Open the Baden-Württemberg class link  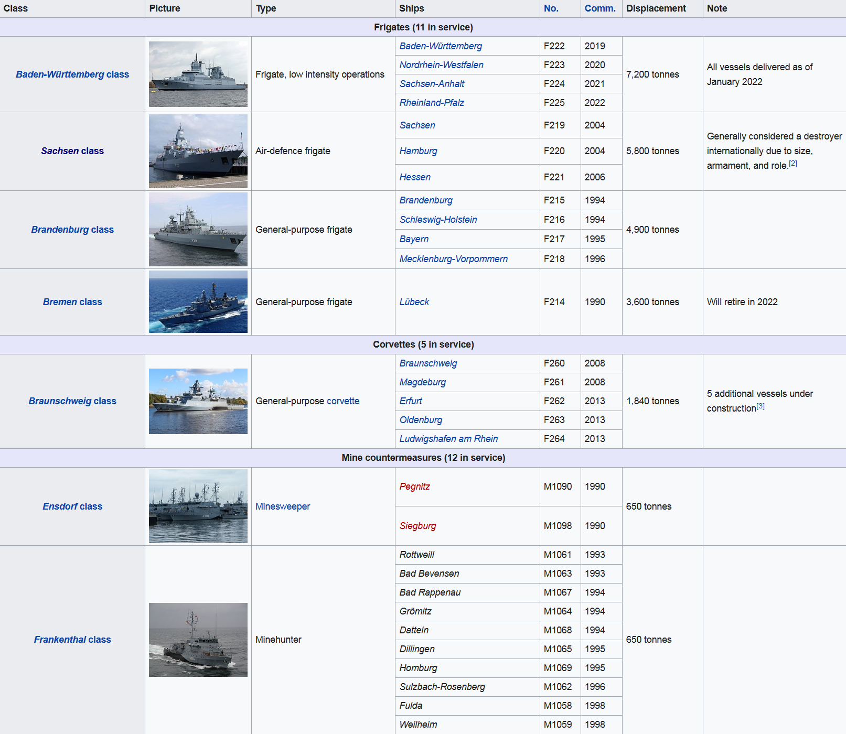coord(72,74)
